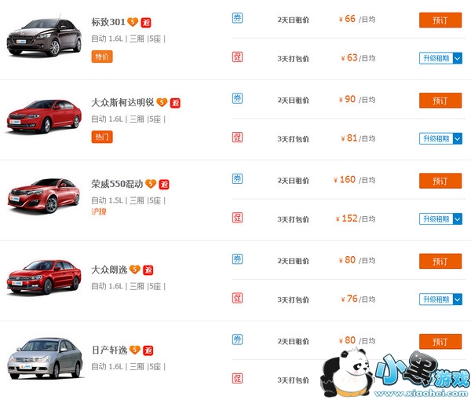This screenshot has width=471, height=400.
Task: Click the 券 coupon icon for 荣威550混动
Action: (x=237, y=179)
